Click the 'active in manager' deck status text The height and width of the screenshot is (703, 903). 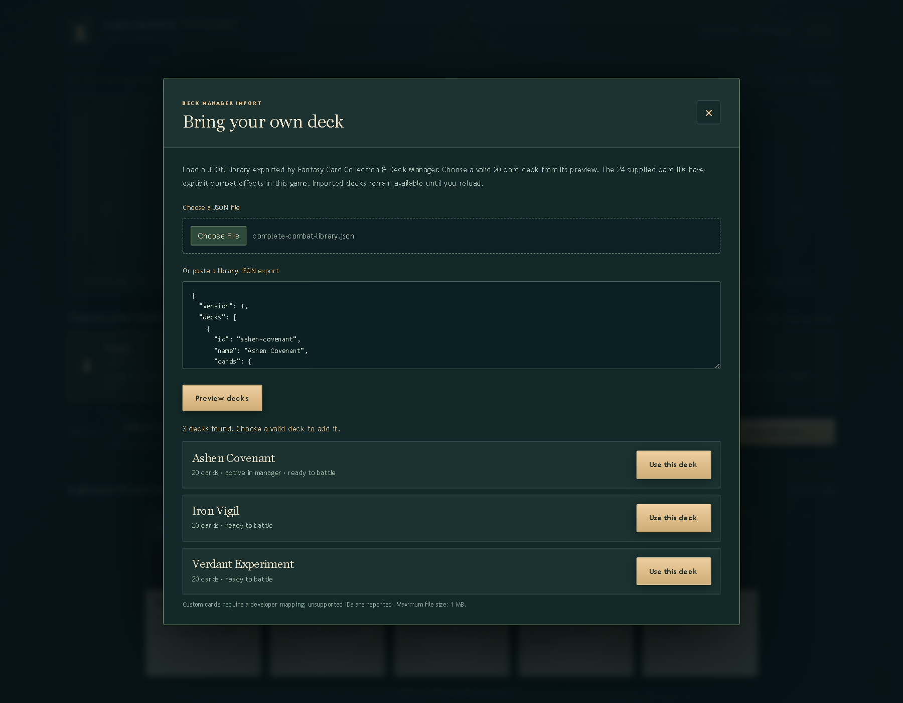(x=253, y=473)
